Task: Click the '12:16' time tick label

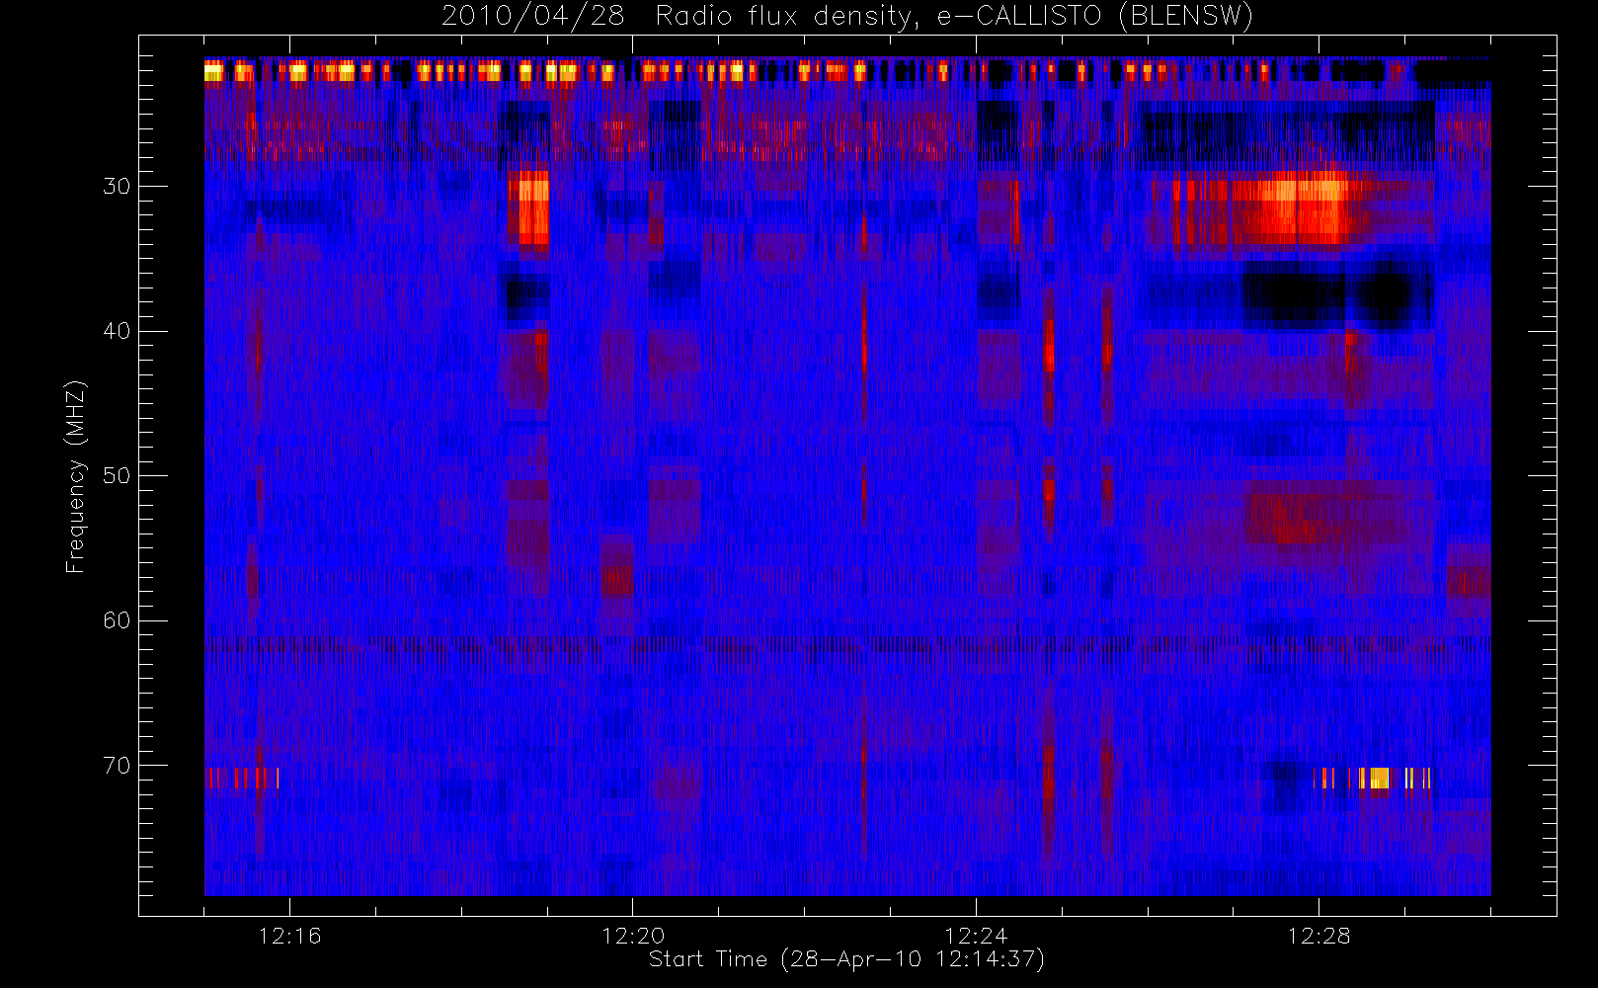Action: (x=289, y=936)
